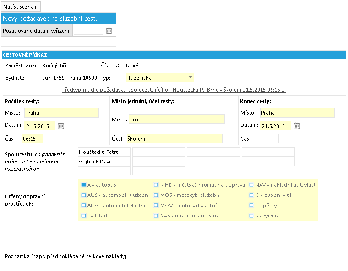Focus the Poznámka text field
The width and height of the screenshot is (348, 271).
pyautogui.click(x=173, y=264)
